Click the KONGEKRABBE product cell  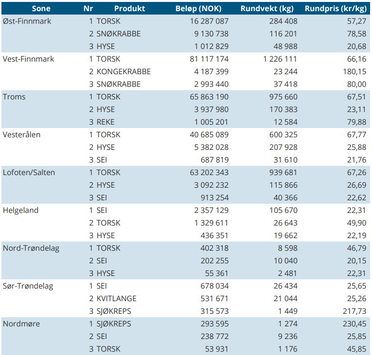coord(124,72)
